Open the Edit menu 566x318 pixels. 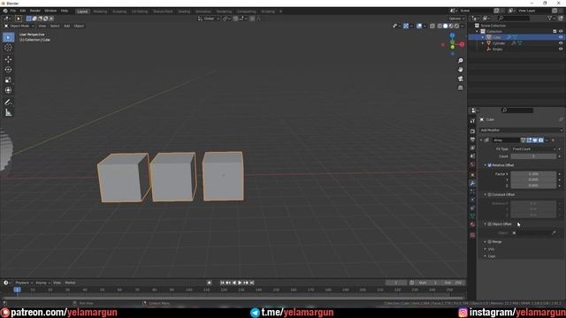pos(23,11)
